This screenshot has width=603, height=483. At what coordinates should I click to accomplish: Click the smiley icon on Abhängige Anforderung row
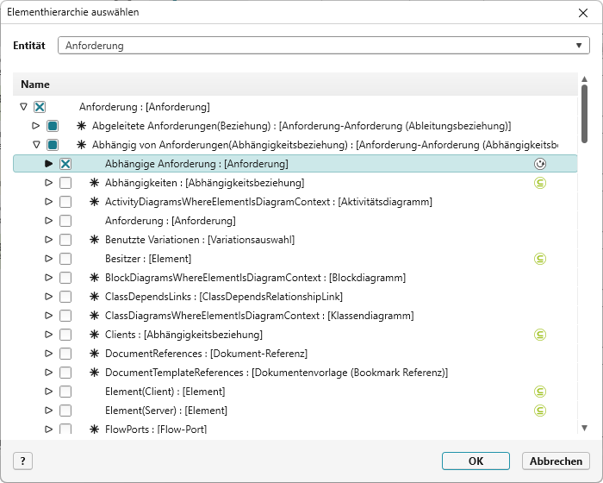(540, 163)
